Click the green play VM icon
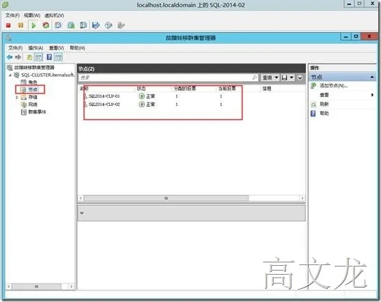The image size is (381, 302). (33, 25)
